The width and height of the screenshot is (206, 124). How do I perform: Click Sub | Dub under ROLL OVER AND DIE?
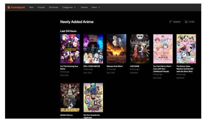88,73
